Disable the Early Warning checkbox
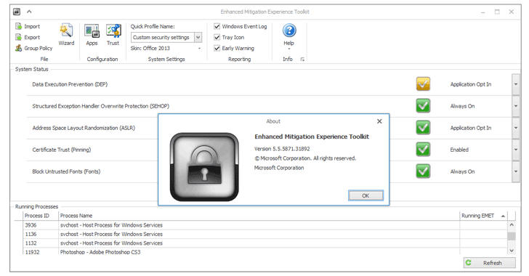This screenshot has width=529, height=276. click(217, 48)
